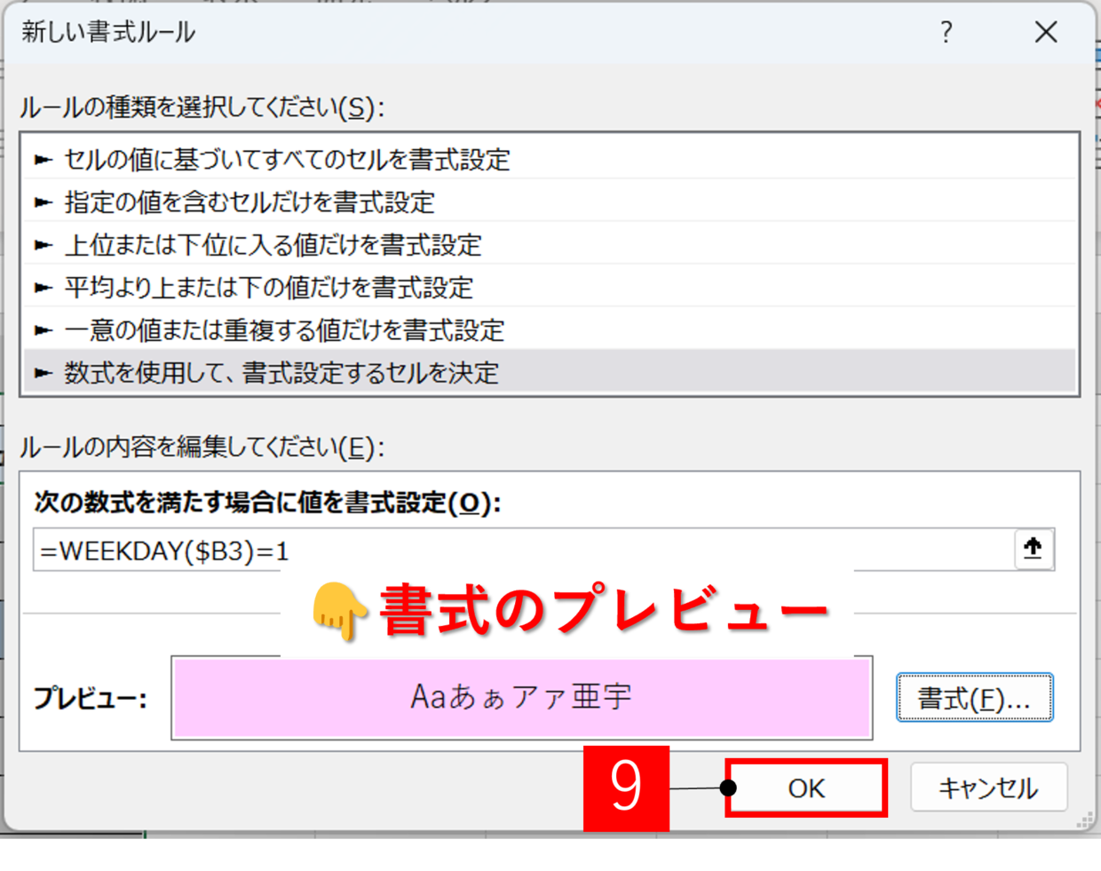Click the 次の数式を満たす場合に値を書式設定(O) label
Viewport: 1101px width, 871px height.
tap(266, 503)
